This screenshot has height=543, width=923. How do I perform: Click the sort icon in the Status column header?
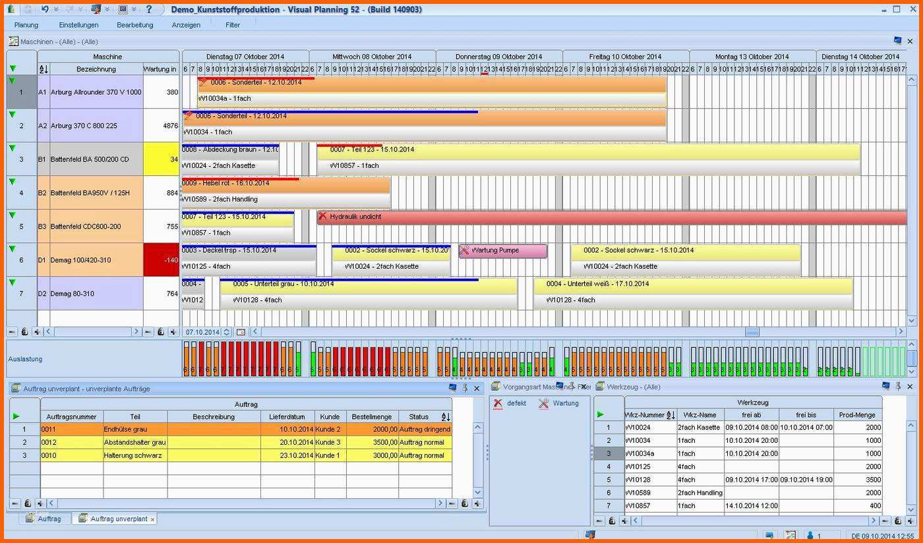pyautogui.click(x=445, y=416)
